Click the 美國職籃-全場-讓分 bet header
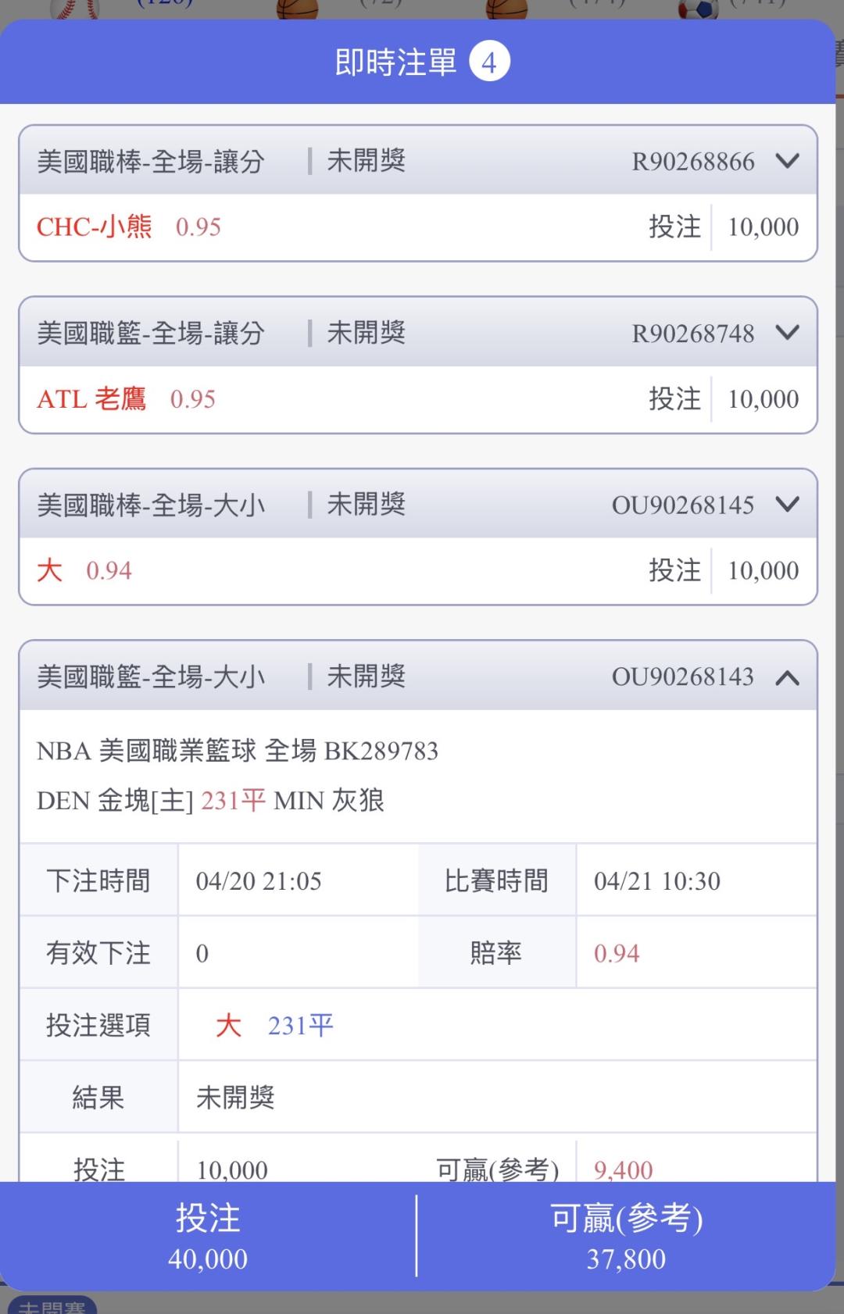 [x=151, y=334]
